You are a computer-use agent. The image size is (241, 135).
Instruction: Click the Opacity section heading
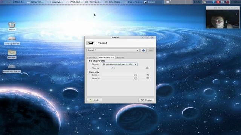pos(94,72)
